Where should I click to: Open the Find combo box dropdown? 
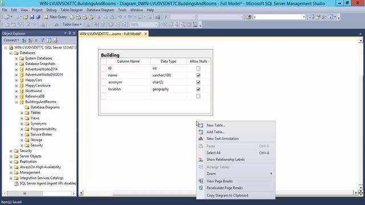pos(304,17)
